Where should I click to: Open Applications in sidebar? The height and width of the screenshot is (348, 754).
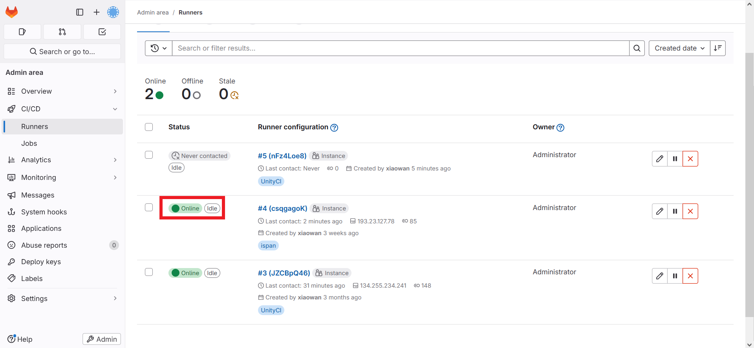[62, 228]
